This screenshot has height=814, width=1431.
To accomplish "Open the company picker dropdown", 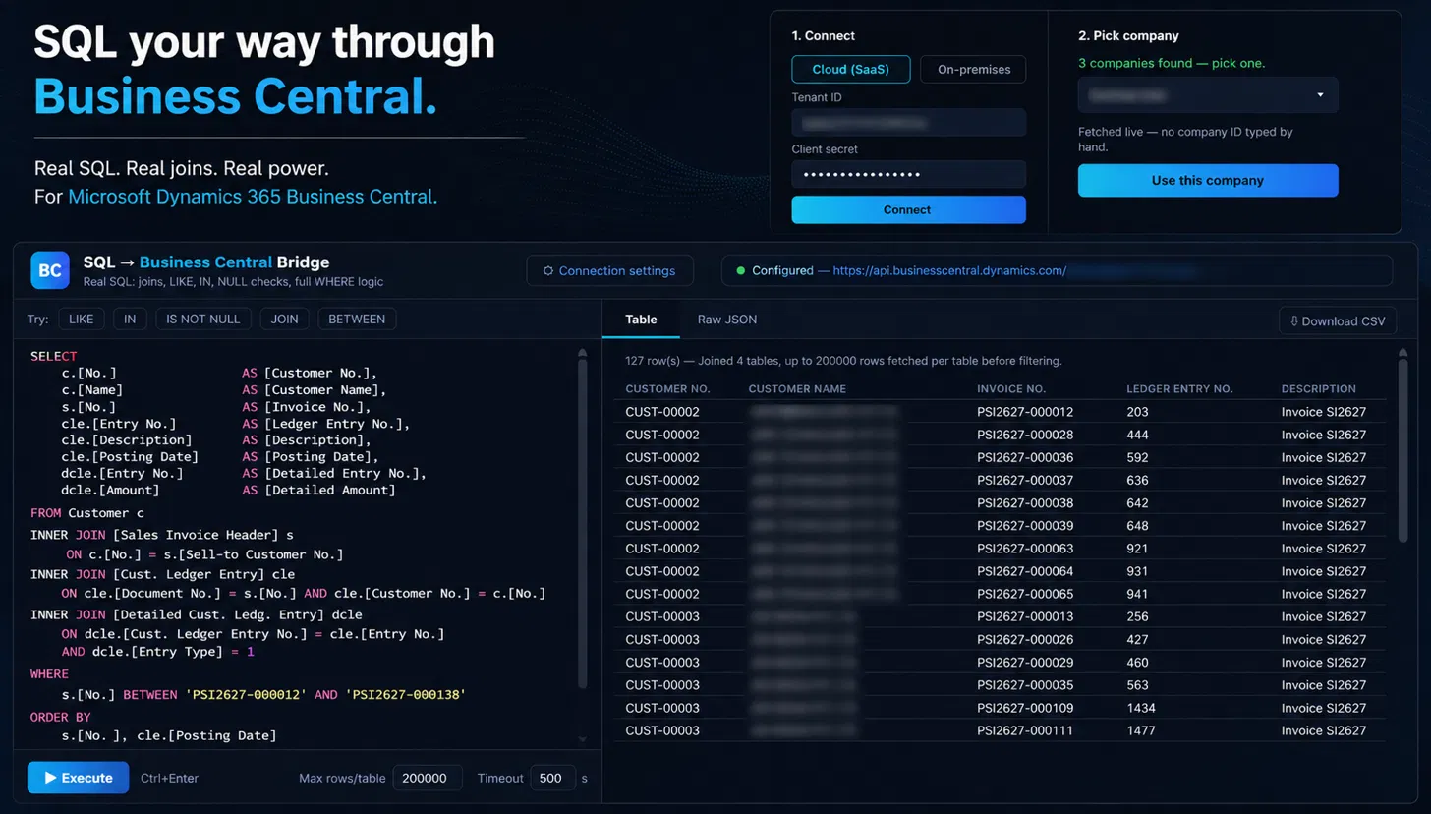I will click(1208, 95).
